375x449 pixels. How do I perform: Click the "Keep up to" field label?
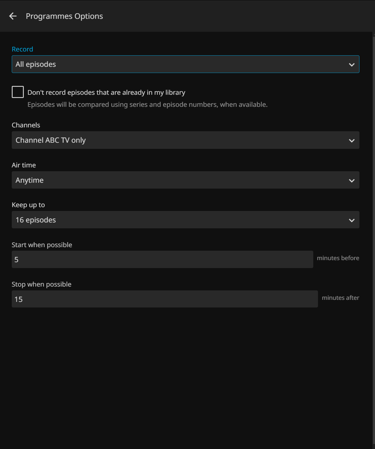(28, 205)
